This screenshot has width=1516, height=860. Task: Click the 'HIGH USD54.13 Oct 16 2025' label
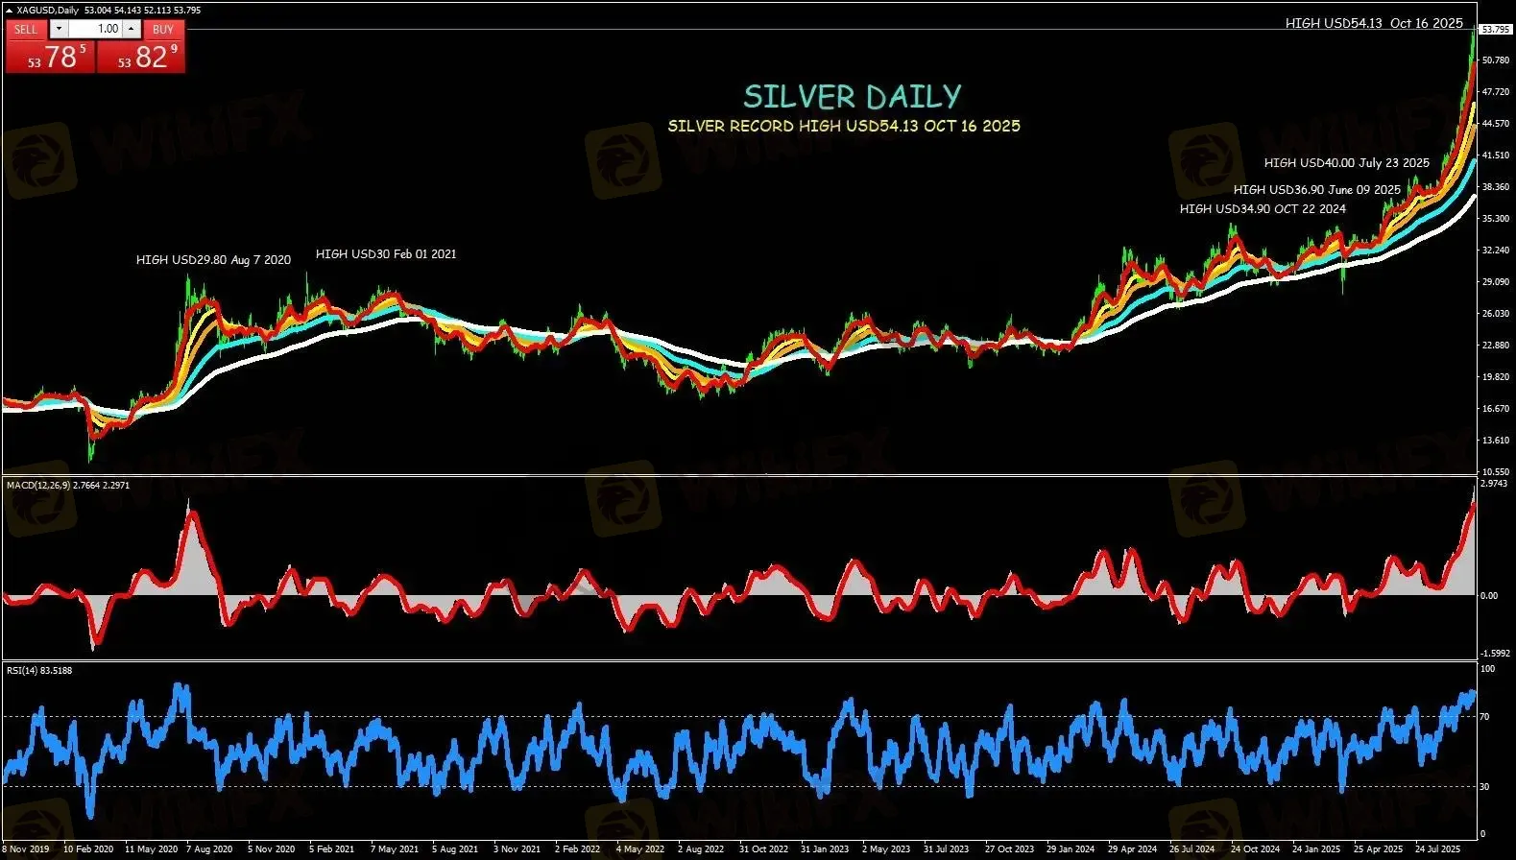coord(1374,23)
